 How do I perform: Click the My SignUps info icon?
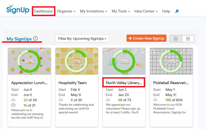[x=35, y=38]
